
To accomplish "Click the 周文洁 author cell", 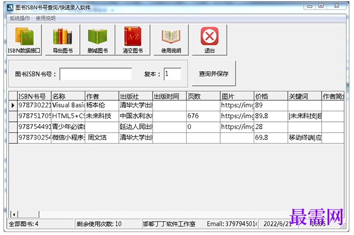I will 102,138.
